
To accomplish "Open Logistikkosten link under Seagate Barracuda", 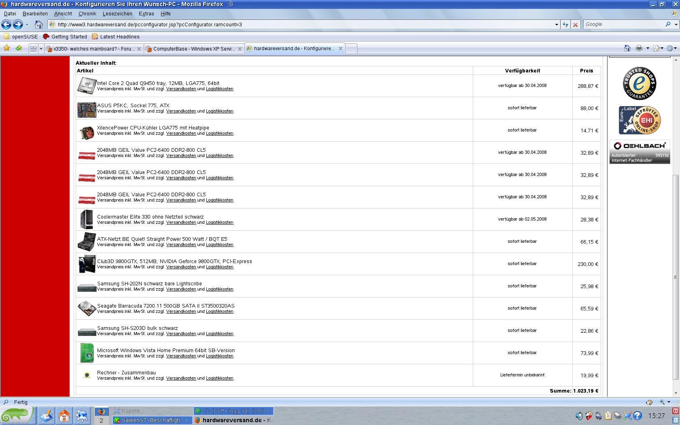I will click(x=219, y=311).
